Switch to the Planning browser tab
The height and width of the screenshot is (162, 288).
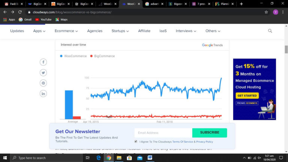224,4
